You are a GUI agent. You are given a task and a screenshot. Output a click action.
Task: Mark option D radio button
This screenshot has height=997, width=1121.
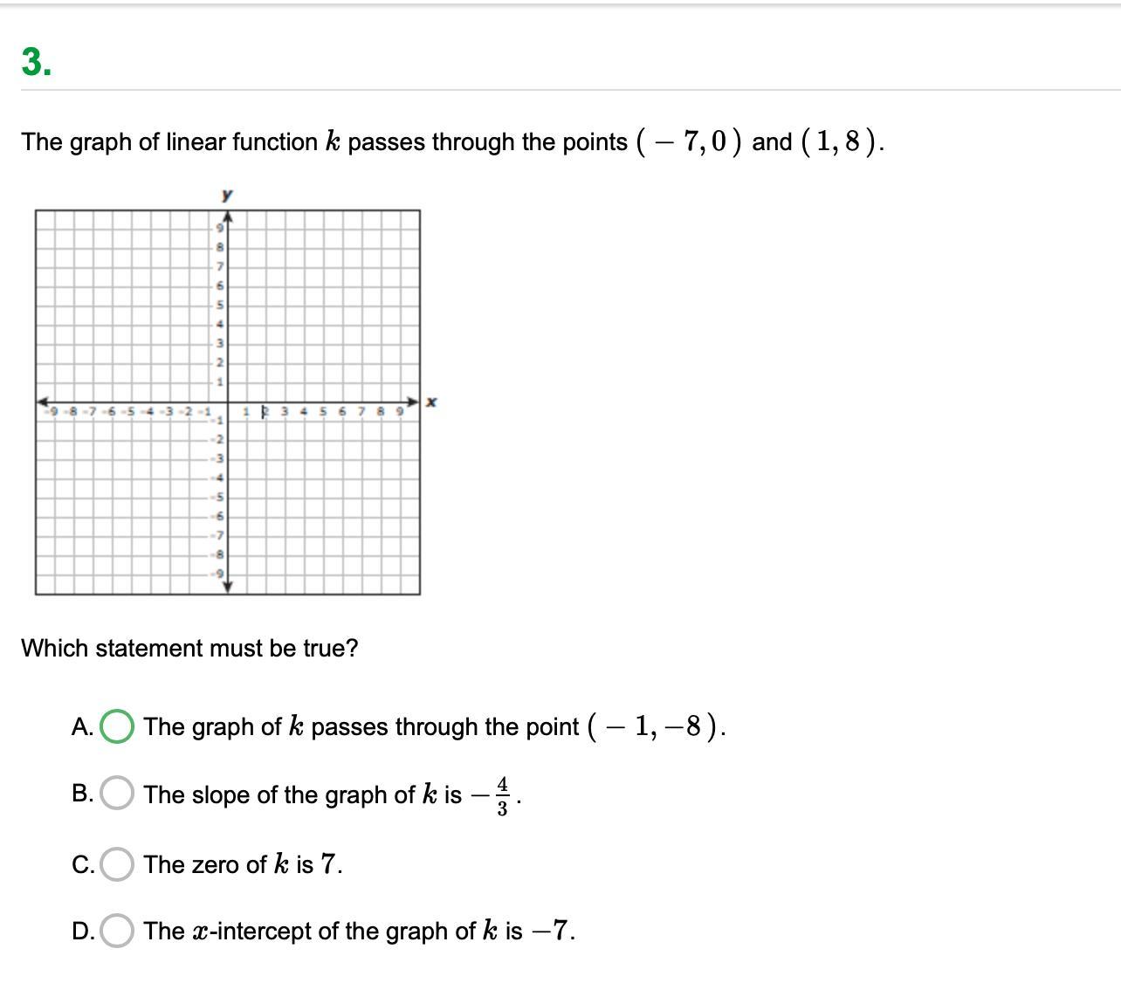pyautogui.click(x=117, y=931)
